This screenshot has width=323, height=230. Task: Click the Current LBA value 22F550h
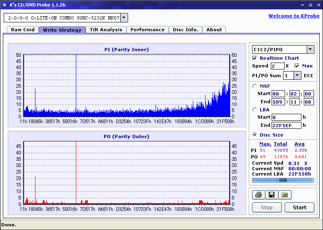click(x=299, y=174)
